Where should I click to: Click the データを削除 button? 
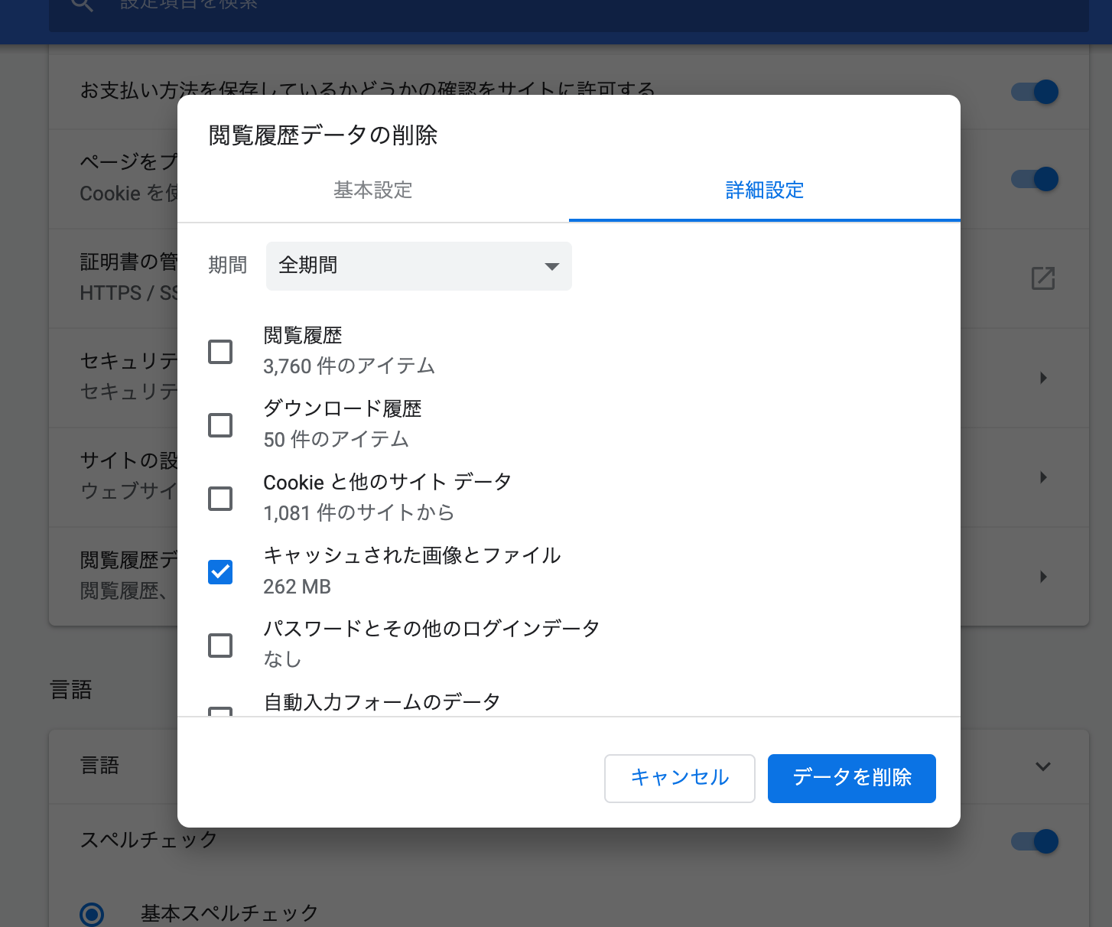tap(852, 778)
